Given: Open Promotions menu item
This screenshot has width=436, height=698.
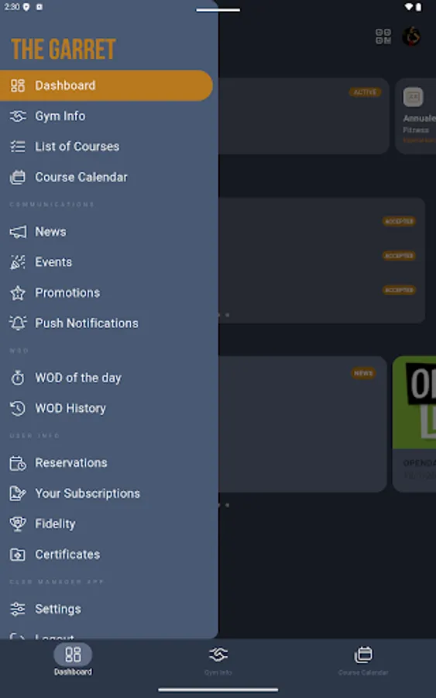Looking at the screenshot, I should tap(67, 293).
